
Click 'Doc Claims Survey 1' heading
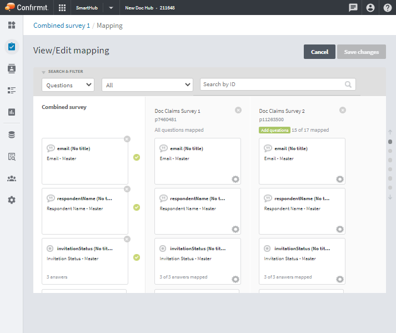pos(177,111)
